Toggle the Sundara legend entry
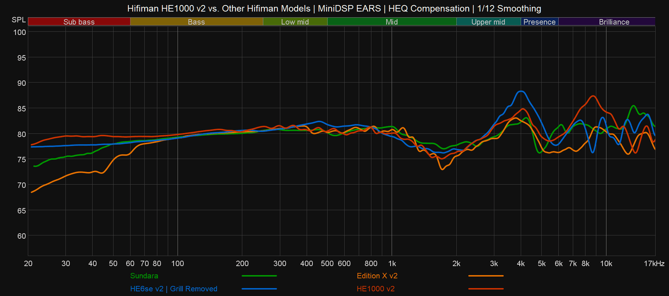Viewport: 669px width, 296px height. pos(144,276)
